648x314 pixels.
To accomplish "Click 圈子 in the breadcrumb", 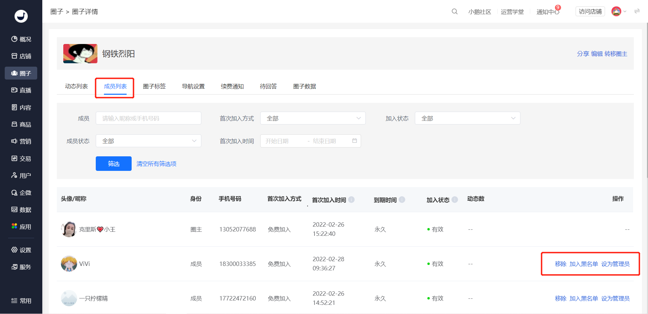I will point(57,12).
